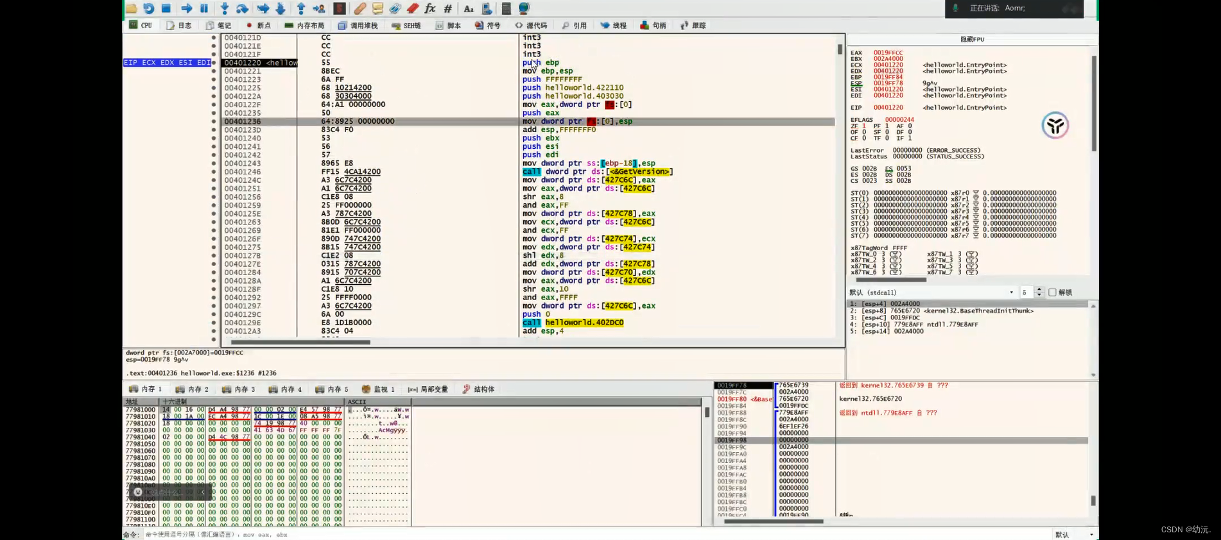1221x540 pixels.
Task: Select the call GetVersion instruction line
Action: [x=597, y=171]
